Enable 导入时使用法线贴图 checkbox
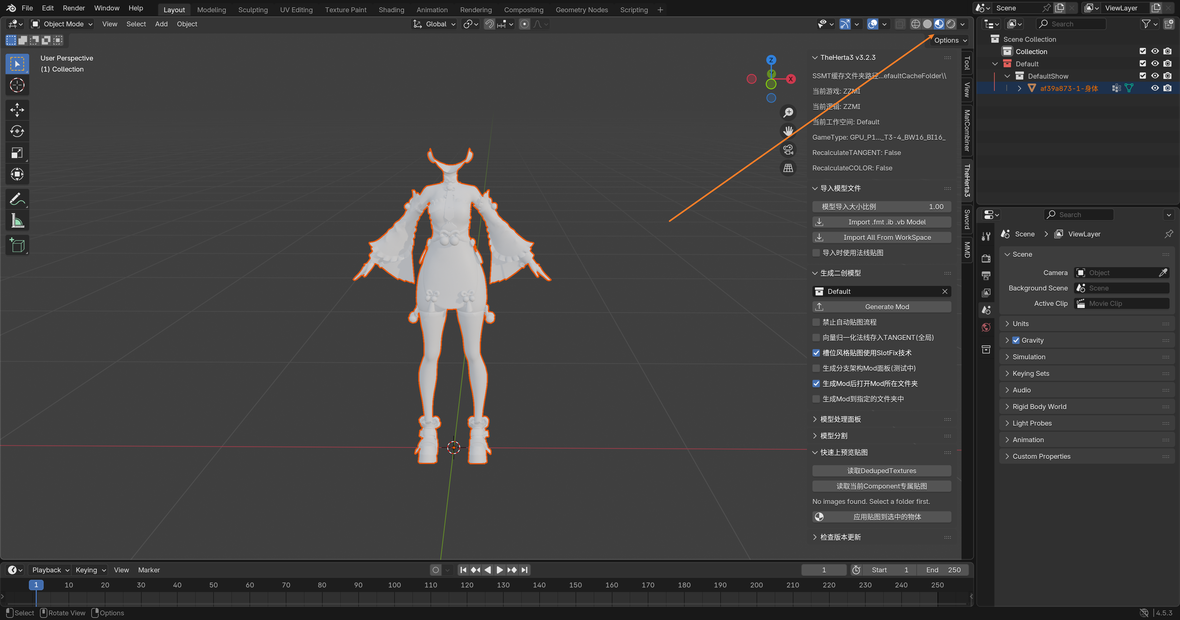1180x620 pixels. coord(816,253)
